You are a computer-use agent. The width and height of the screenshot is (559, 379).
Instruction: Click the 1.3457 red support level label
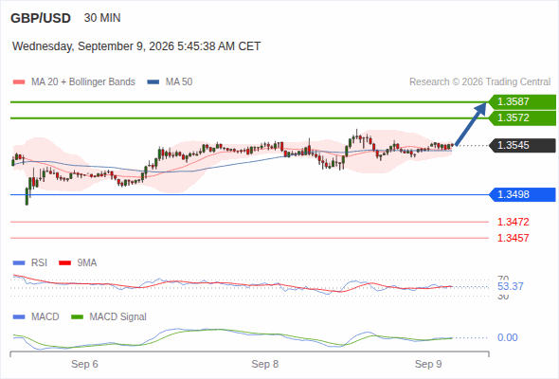click(513, 238)
